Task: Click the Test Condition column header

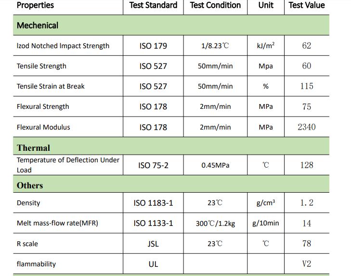Action: click(215, 5)
